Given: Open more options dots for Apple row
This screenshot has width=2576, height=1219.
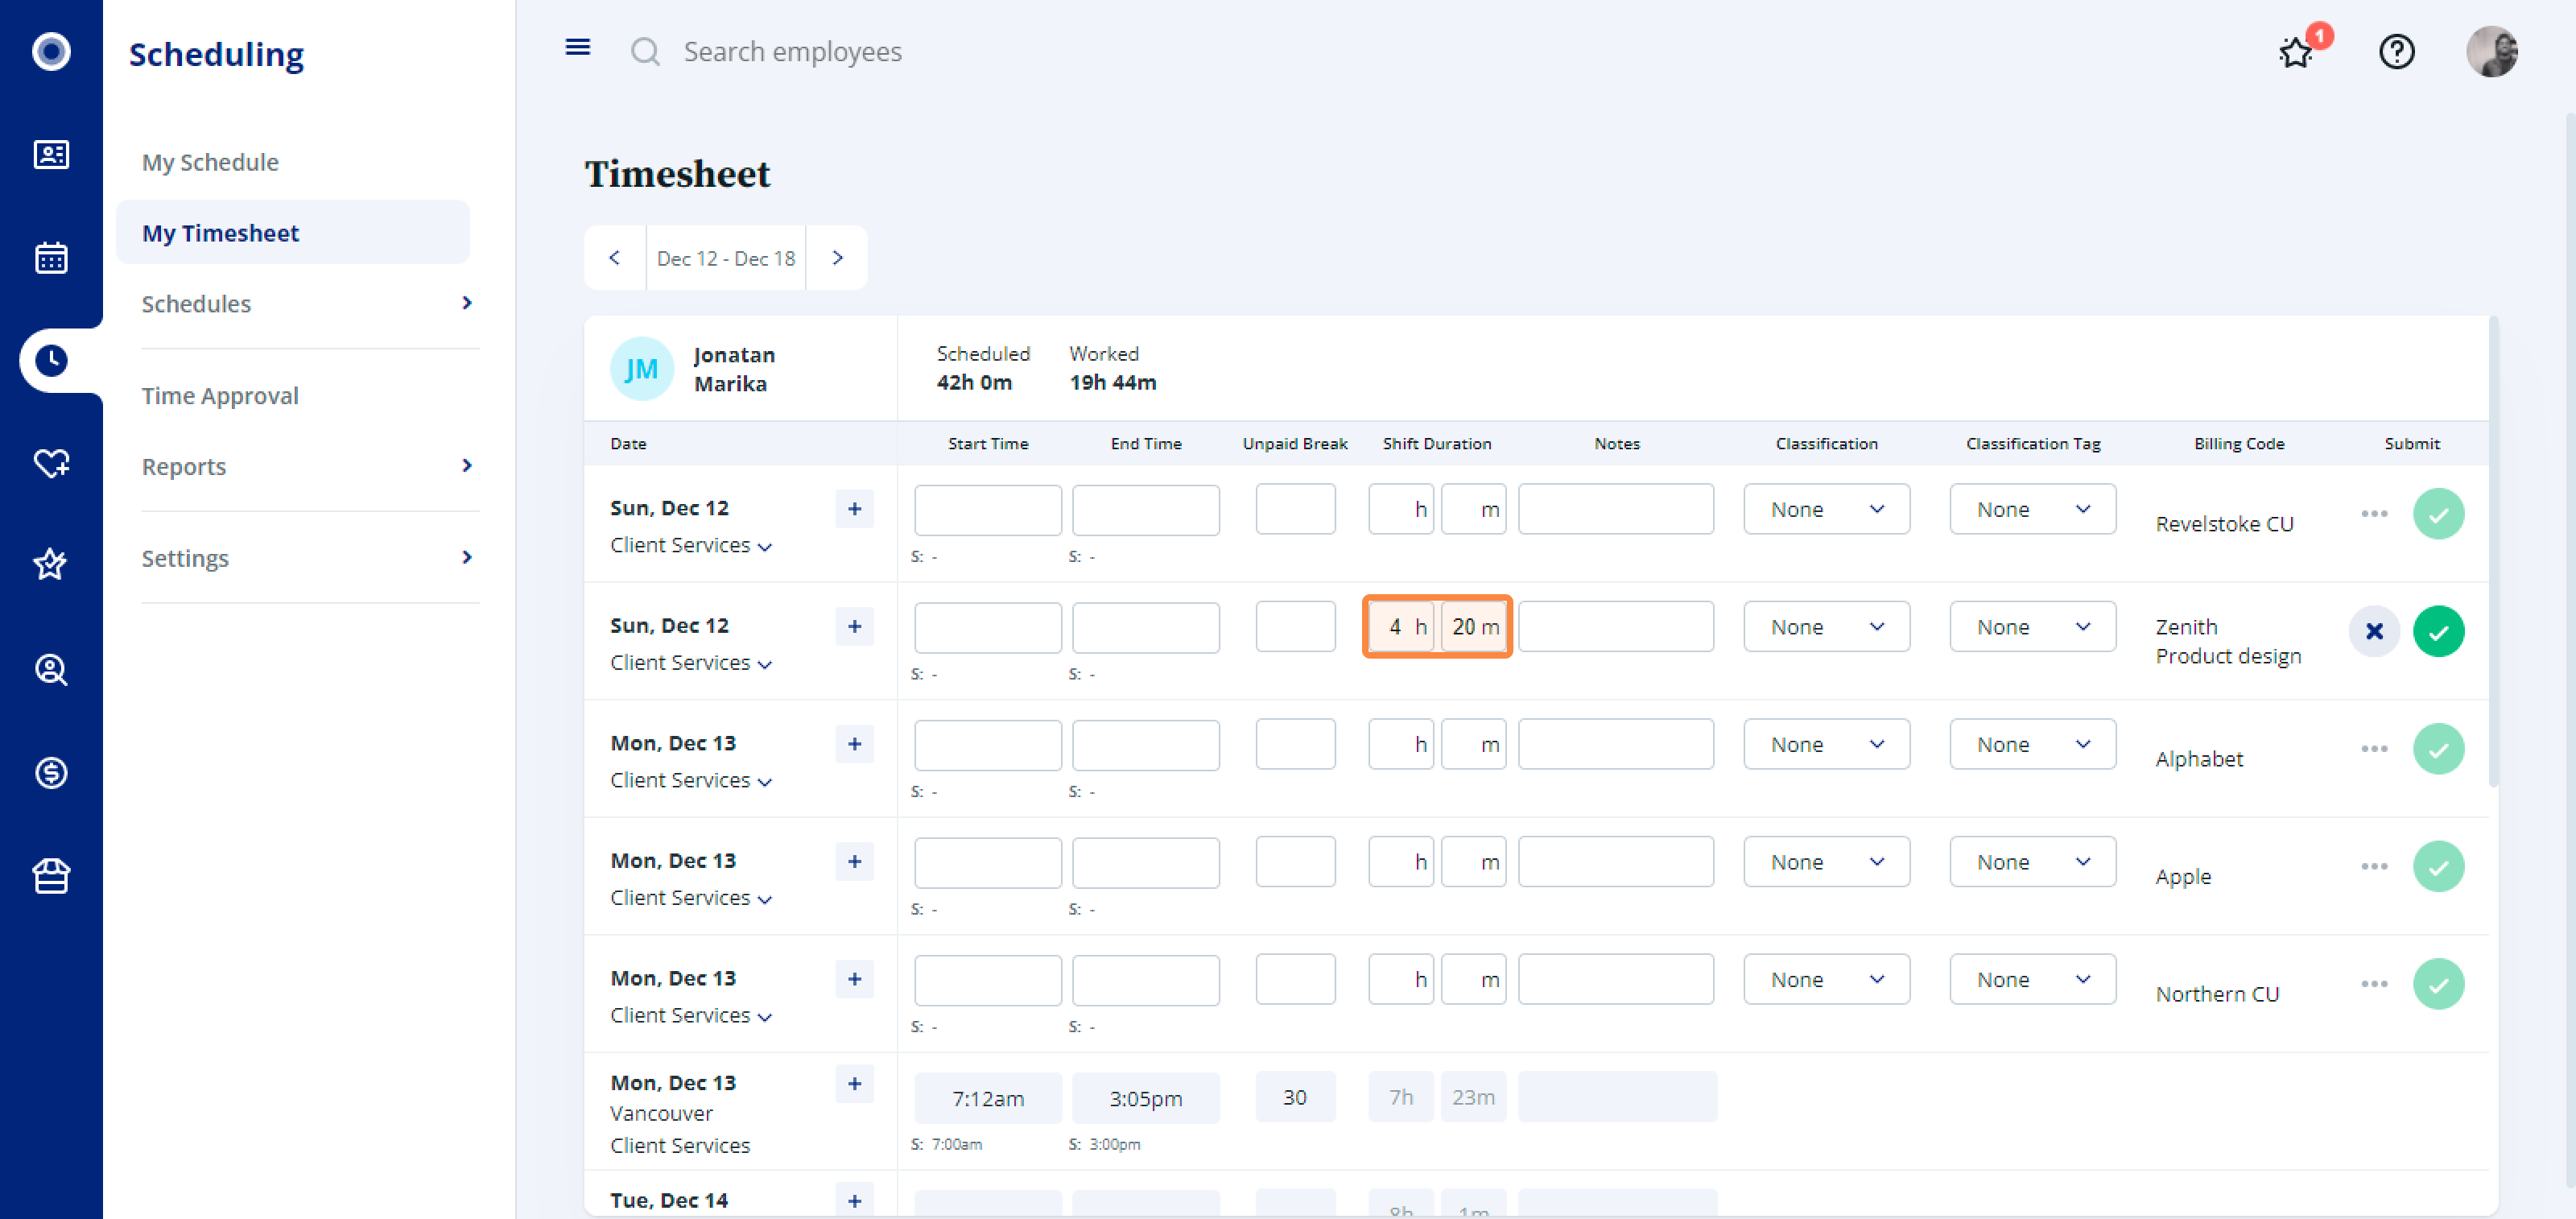Looking at the screenshot, I should point(2374,867).
